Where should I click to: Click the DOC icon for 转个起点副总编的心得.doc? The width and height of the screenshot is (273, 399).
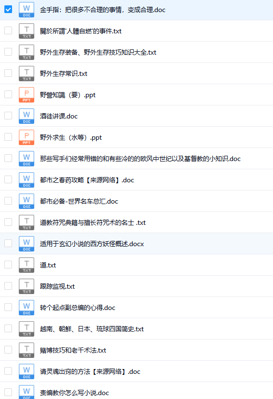pos(27,308)
